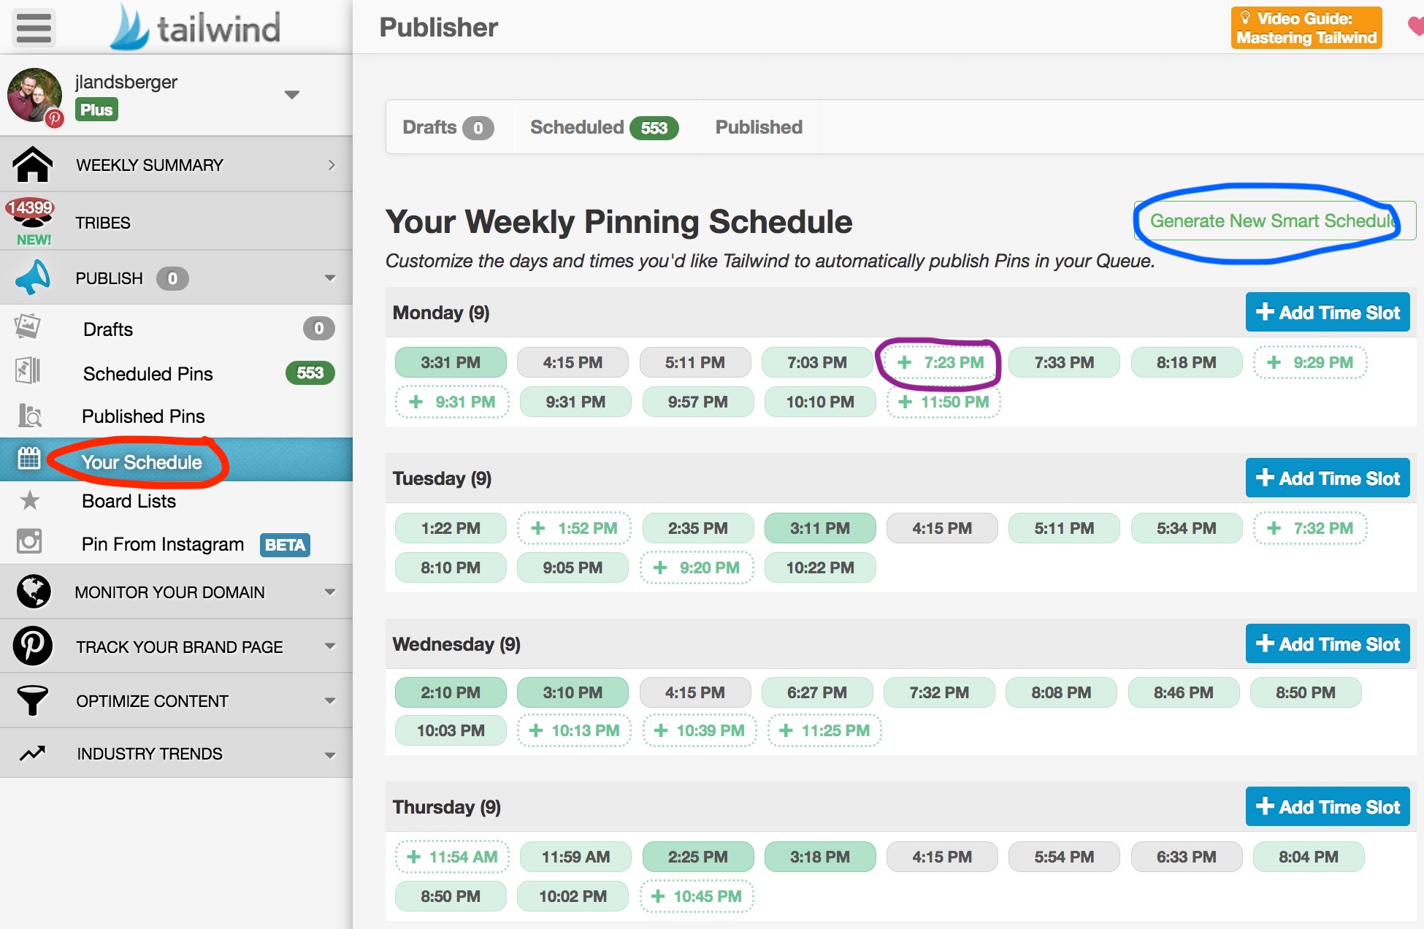Image resolution: width=1424 pixels, height=929 pixels.
Task: Click the Industry Trends arrow icon
Action: pos(33,753)
